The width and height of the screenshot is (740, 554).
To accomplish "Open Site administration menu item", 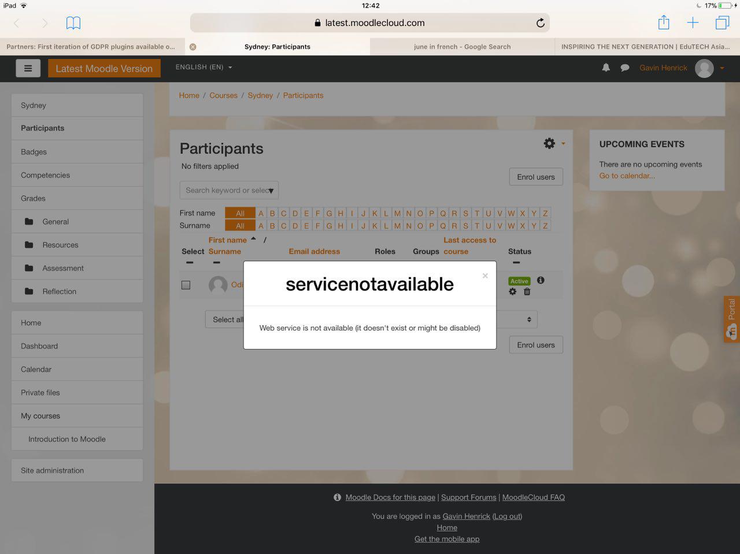I will tap(77, 470).
